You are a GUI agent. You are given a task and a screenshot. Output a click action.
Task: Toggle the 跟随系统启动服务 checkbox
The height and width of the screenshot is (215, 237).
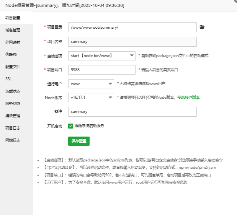[70, 126]
